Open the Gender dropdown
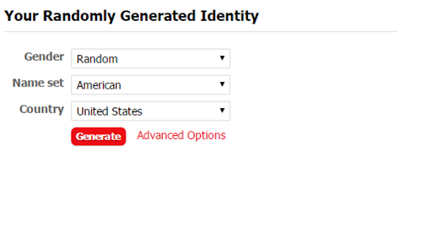Image resolution: width=431 pixels, height=242 pixels. point(151,58)
